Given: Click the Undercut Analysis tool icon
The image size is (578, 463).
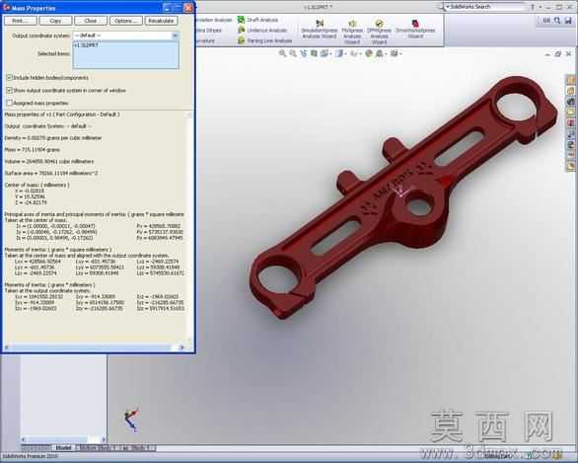Looking at the screenshot, I should pos(241,30).
